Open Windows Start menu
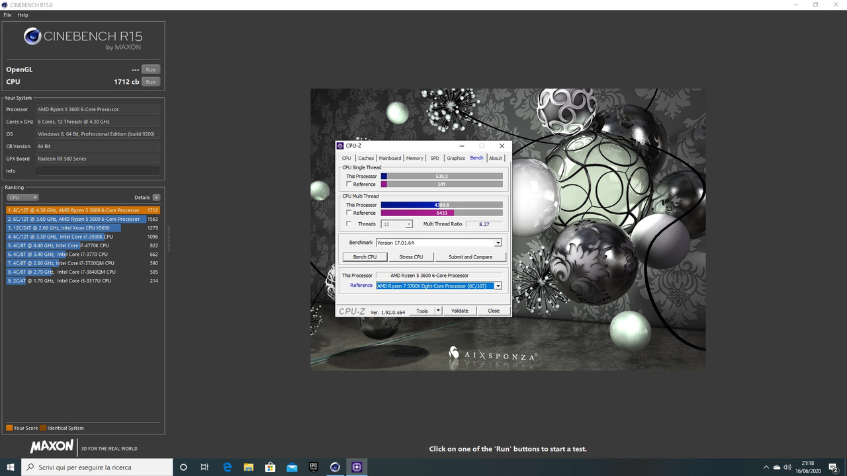 [11, 467]
